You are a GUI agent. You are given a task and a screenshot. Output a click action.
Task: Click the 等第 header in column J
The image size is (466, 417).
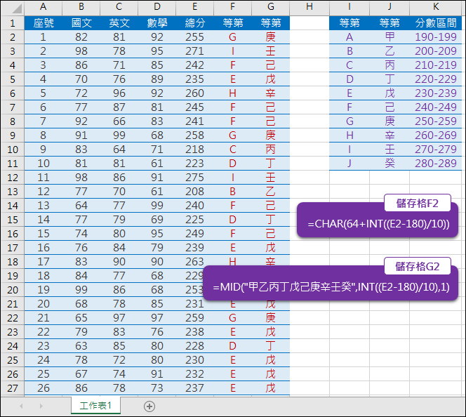point(390,23)
